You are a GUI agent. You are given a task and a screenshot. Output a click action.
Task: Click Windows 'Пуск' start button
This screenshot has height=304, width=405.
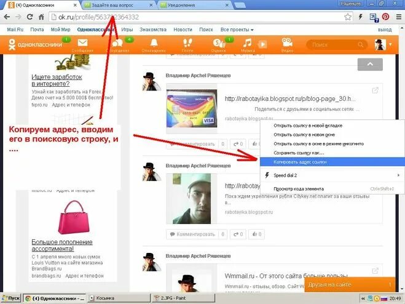click(10, 298)
